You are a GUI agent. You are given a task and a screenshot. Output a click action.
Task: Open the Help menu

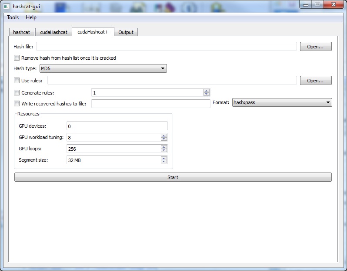[31, 17]
